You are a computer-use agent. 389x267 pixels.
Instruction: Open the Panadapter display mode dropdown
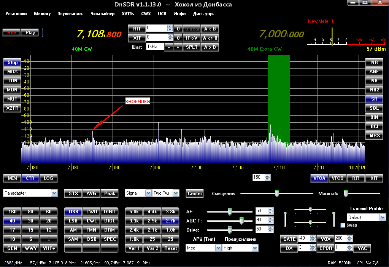tap(54, 193)
